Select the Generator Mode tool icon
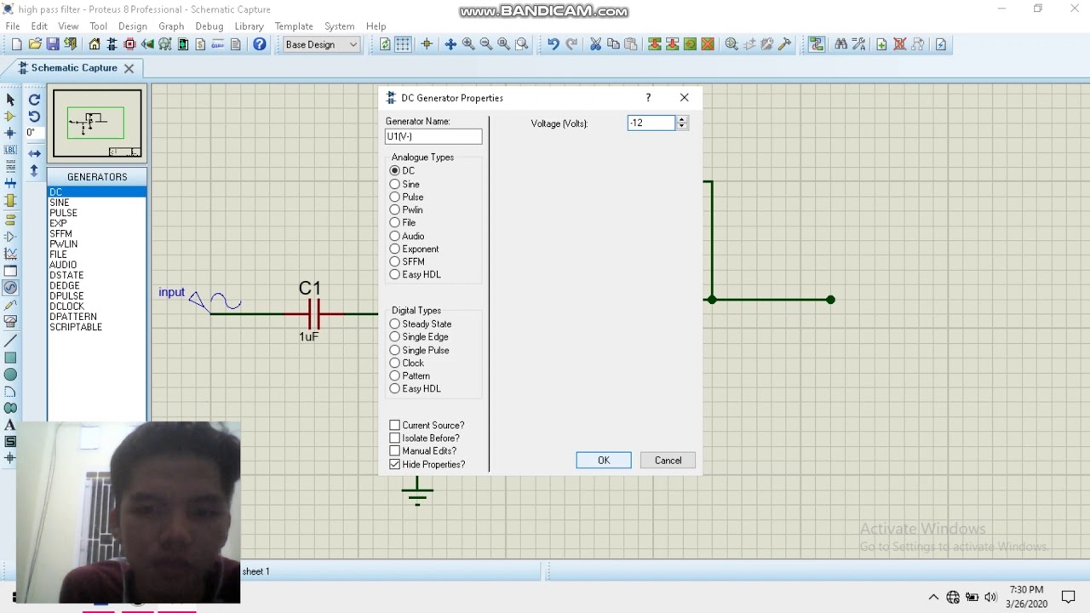The width and height of the screenshot is (1090, 613). (x=10, y=288)
